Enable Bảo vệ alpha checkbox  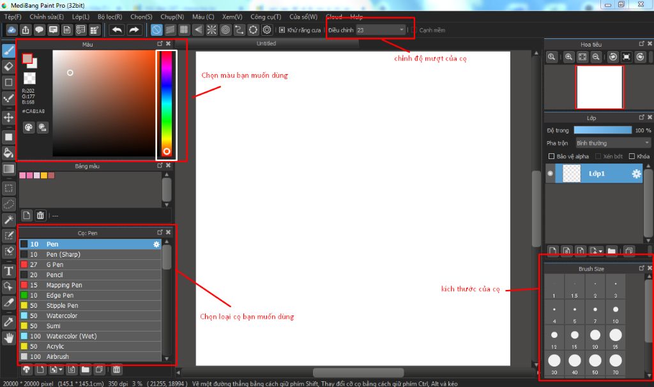(x=551, y=156)
